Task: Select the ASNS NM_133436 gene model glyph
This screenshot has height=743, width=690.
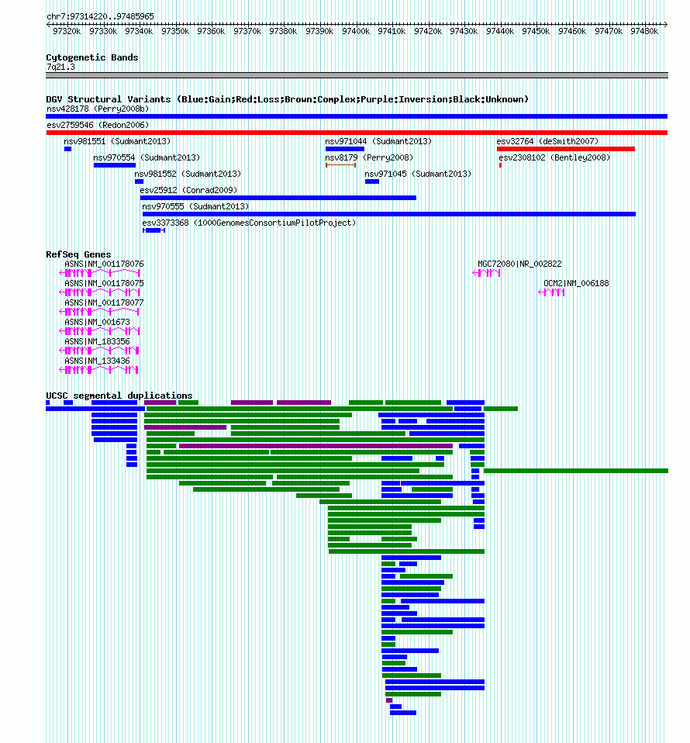Action: (x=99, y=370)
